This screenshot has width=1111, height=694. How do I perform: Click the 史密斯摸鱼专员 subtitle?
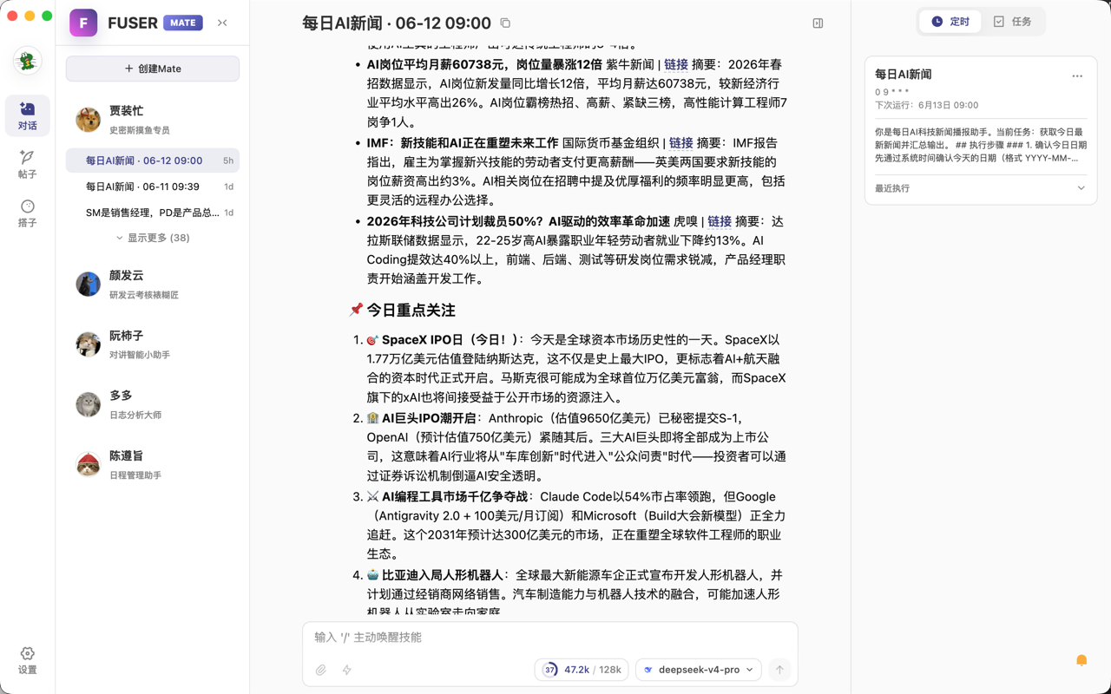[x=140, y=131]
